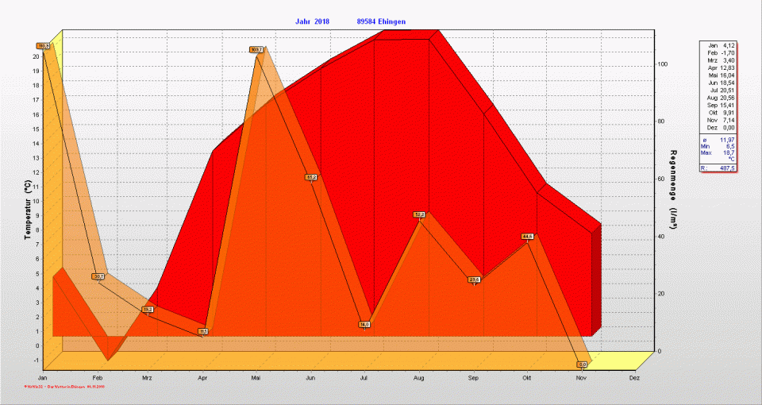Select the Max 18,7 summary value
This screenshot has width=762, height=405.
tap(720, 152)
